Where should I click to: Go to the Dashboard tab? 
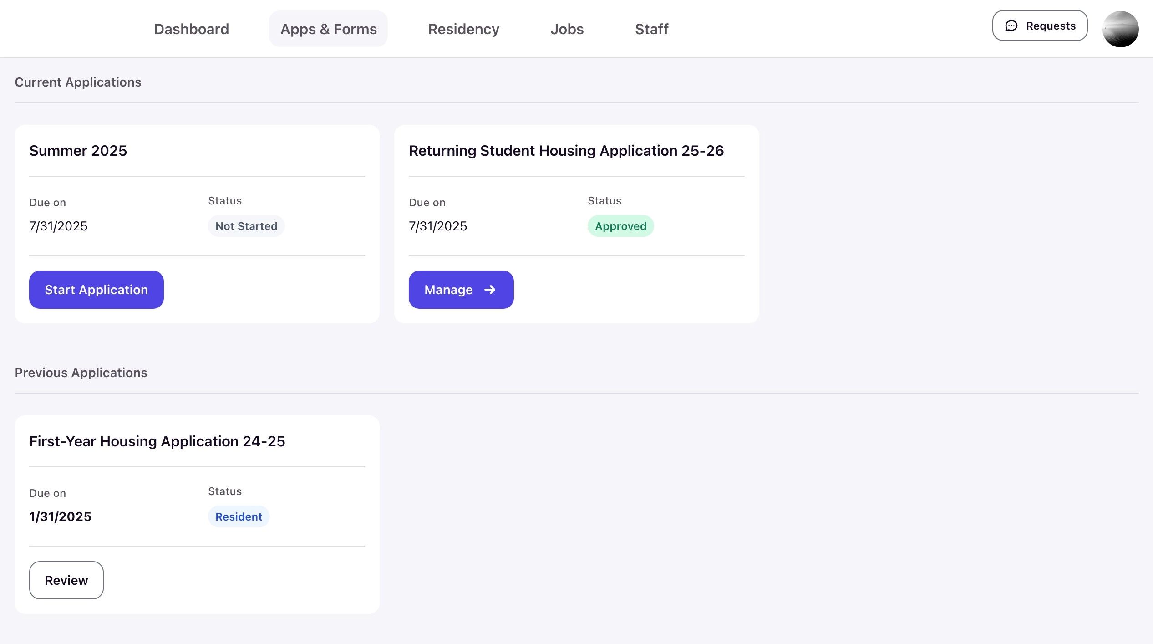coord(191,29)
